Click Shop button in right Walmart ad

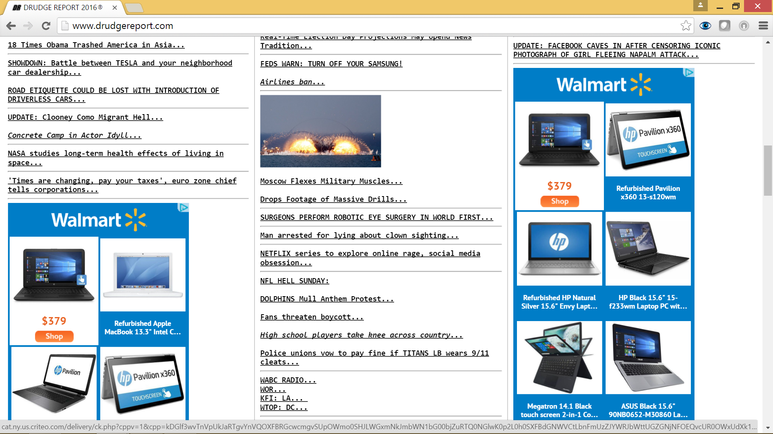click(x=560, y=201)
